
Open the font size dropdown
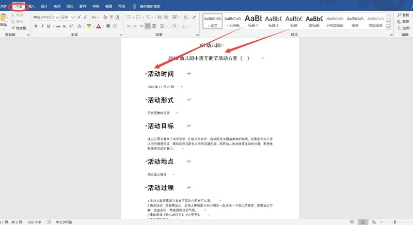[x=73, y=18]
